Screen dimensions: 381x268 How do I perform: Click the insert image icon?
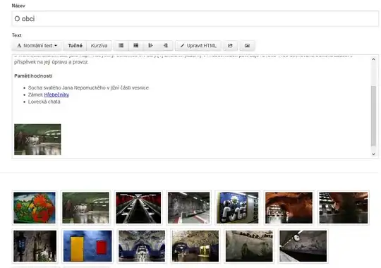point(247,46)
